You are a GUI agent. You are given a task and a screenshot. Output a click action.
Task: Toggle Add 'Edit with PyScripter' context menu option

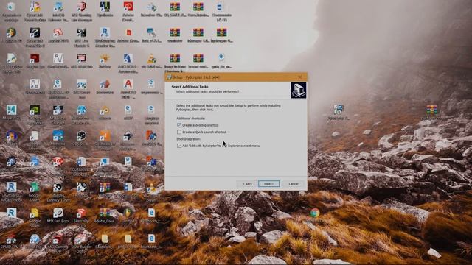pyautogui.click(x=179, y=146)
